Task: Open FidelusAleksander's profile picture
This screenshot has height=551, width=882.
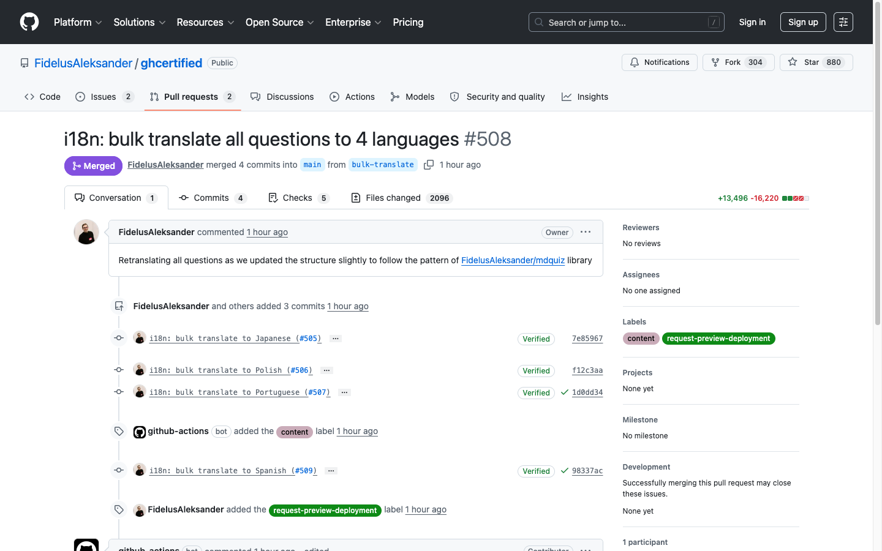Action: coord(86,232)
